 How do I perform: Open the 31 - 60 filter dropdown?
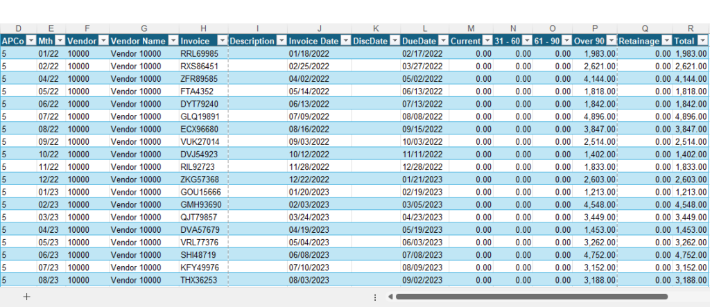tap(527, 41)
